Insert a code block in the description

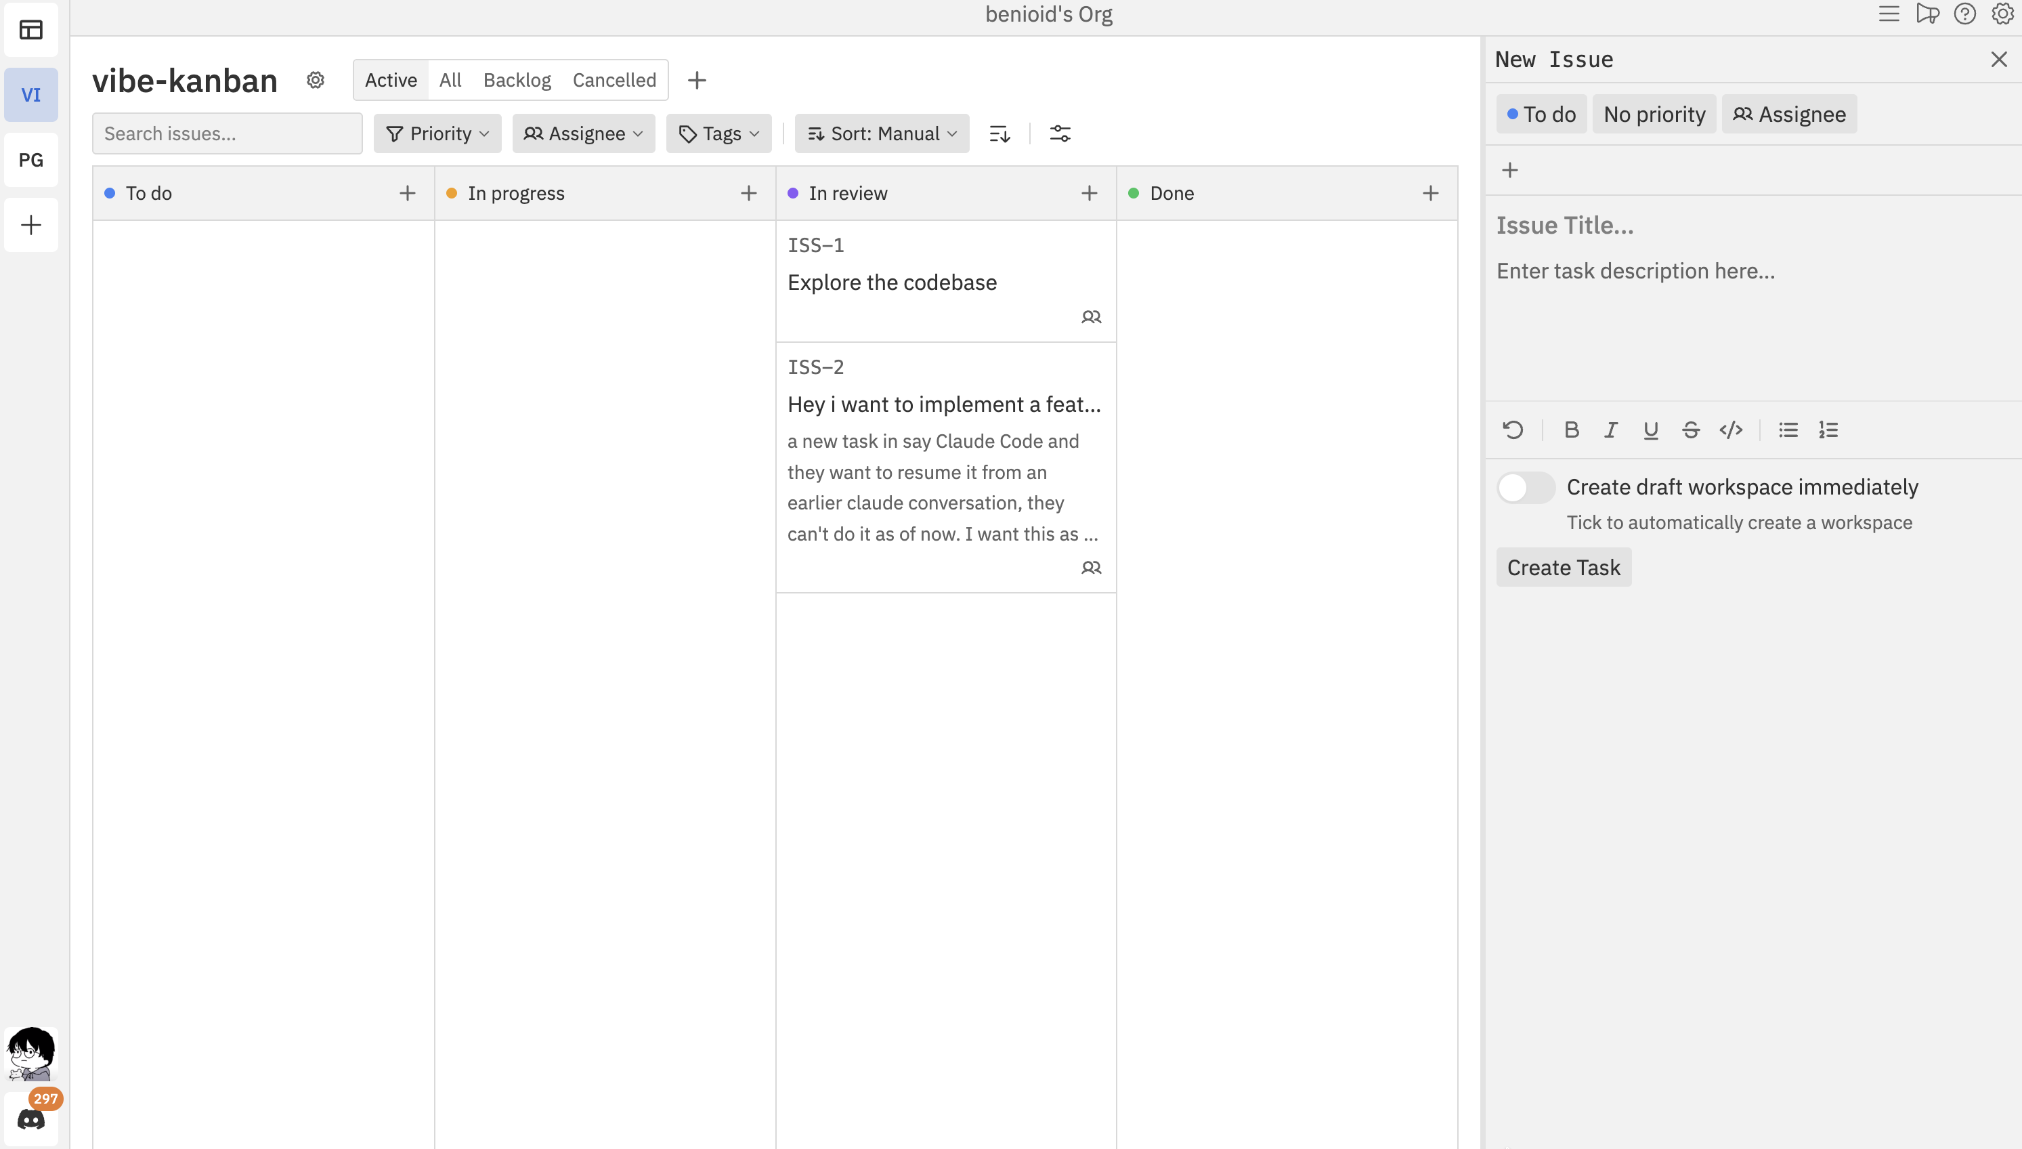pyautogui.click(x=1731, y=430)
